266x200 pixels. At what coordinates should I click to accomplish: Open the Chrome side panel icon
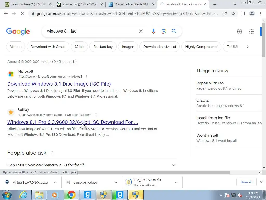click(x=244, y=14)
